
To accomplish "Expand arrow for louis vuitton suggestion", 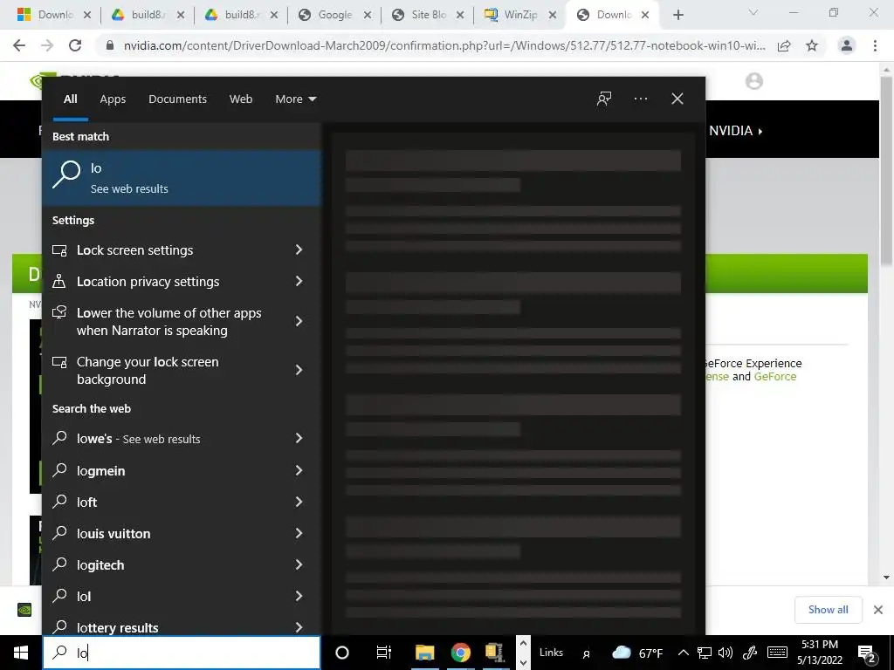I will (x=299, y=533).
